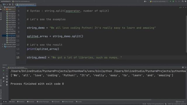Screen dimensions: 187x105
Task: Run the script with the green Run icon in the top toolbar
Action: pyautogui.click(x=170, y=1)
